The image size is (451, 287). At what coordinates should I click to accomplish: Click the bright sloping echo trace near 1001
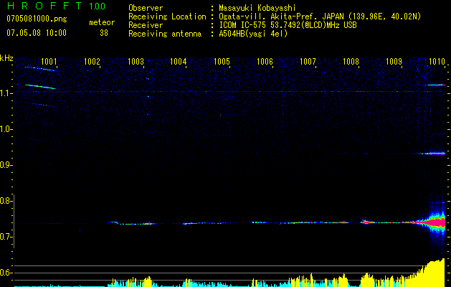coord(40,86)
